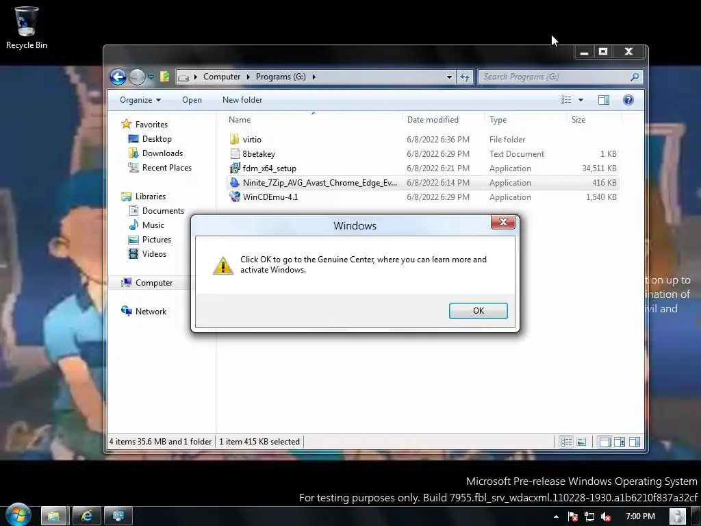Click Computer in the address breadcrumb
The height and width of the screenshot is (526, 701).
pyautogui.click(x=222, y=77)
